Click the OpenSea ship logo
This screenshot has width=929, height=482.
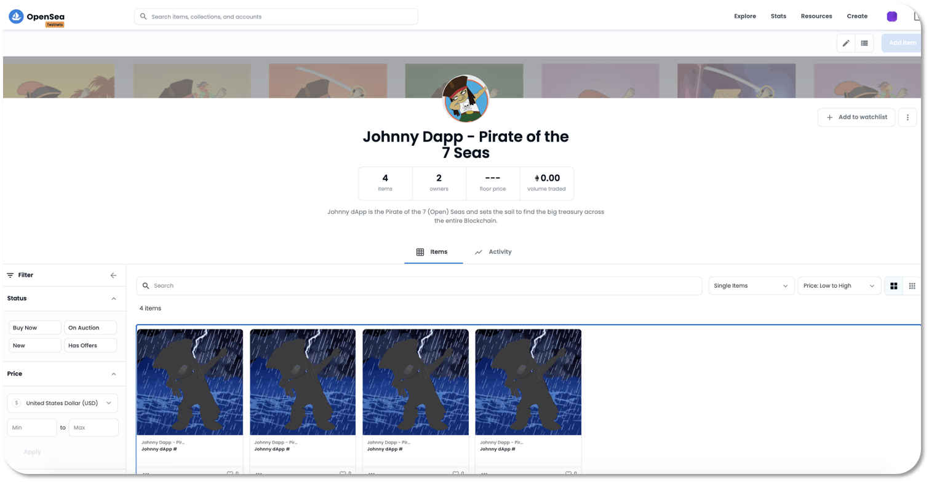point(16,17)
